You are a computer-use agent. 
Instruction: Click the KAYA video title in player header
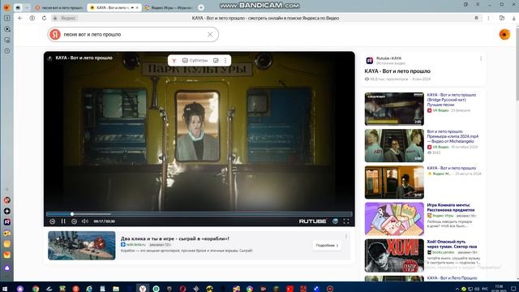[x=84, y=58]
